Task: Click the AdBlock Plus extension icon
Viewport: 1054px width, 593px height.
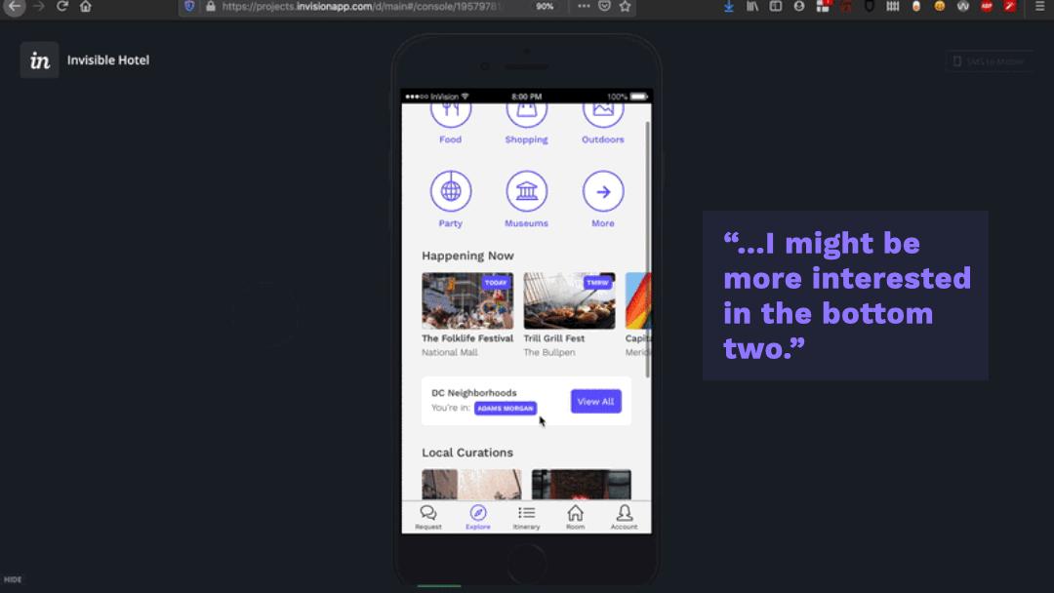Action: (x=987, y=7)
